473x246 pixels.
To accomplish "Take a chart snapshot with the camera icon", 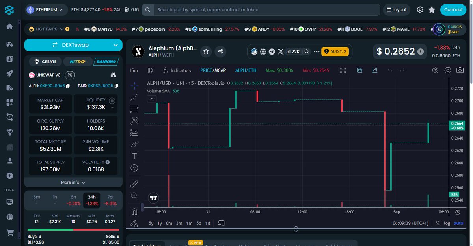I will coord(460,70).
